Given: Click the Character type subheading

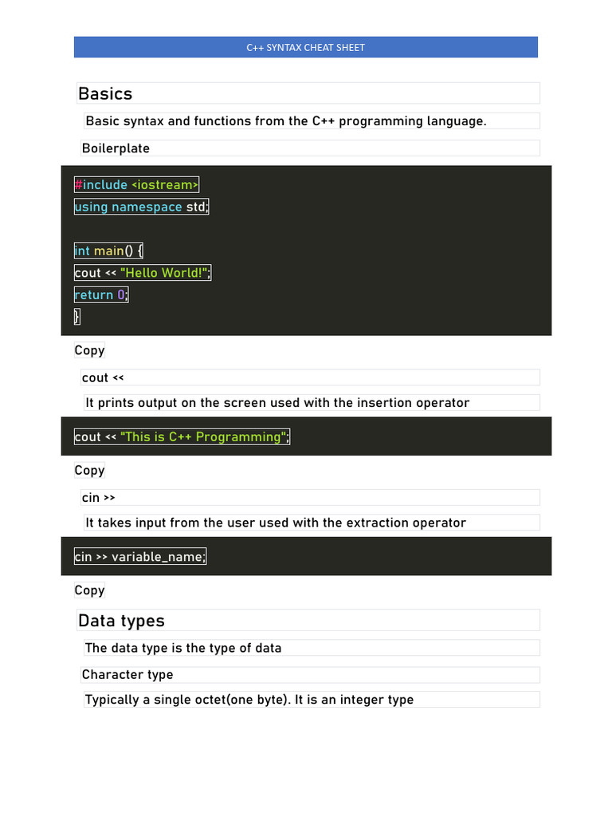Looking at the screenshot, I should pos(127,675).
